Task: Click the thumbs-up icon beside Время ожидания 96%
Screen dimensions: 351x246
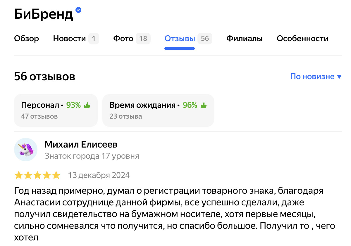Action: pos(204,105)
